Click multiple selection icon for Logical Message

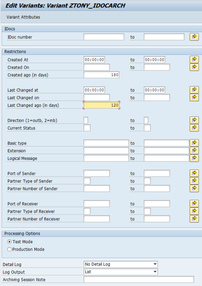pyautogui.click(x=194, y=158)
